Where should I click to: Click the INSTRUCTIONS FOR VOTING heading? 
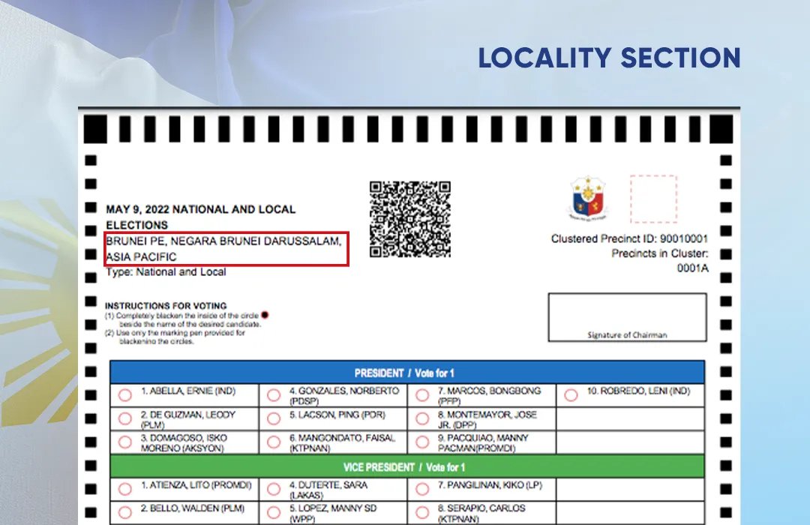tap(166, 306)
